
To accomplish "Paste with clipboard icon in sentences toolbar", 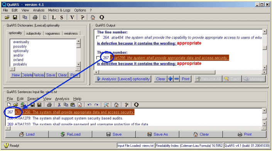I will point(73,105).
